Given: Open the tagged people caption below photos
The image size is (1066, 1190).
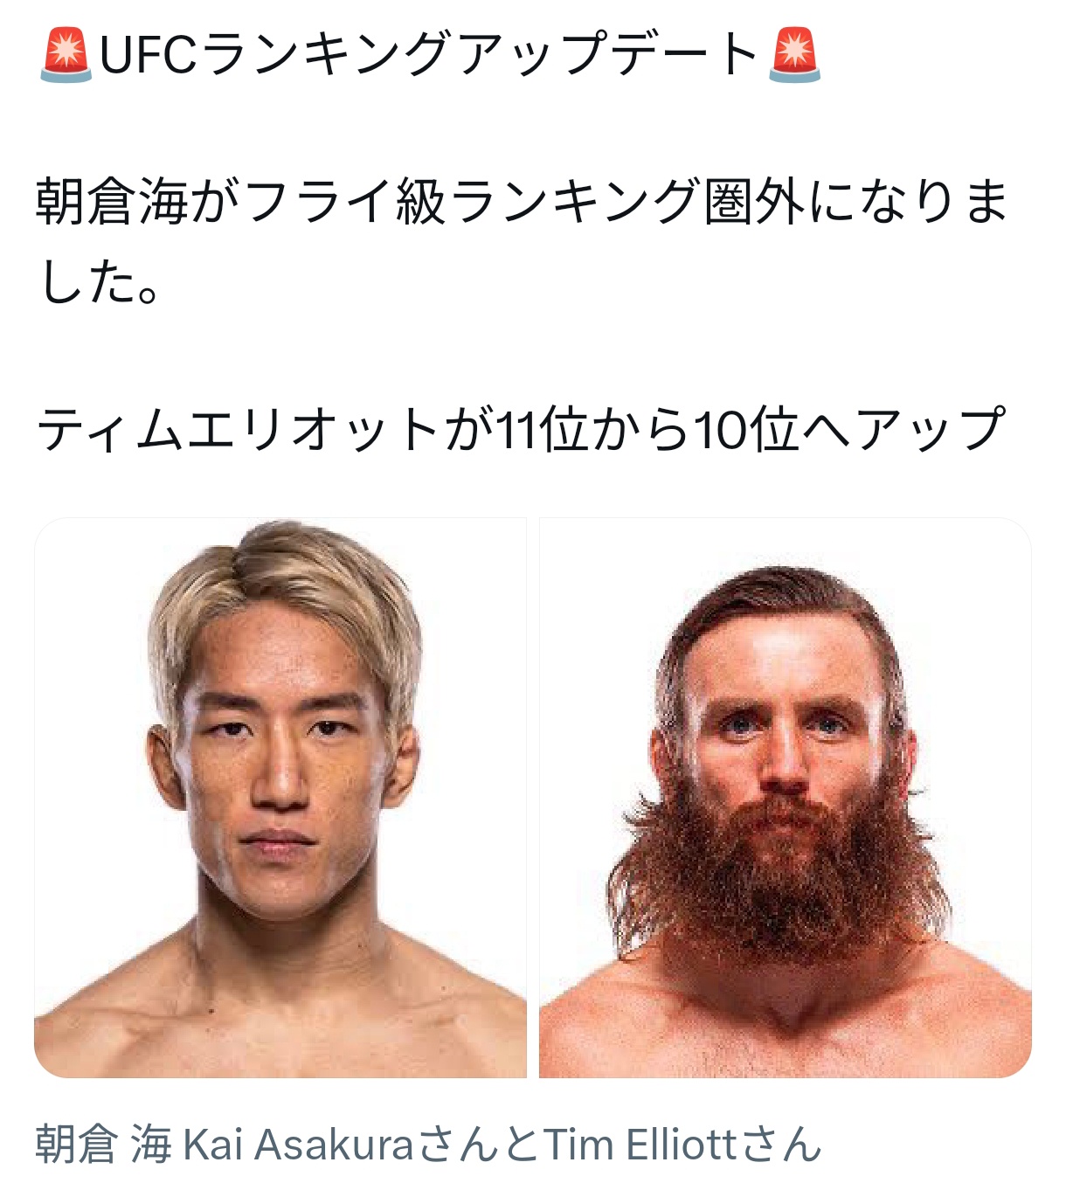Looking at the screenshot, I should 428,1144.
